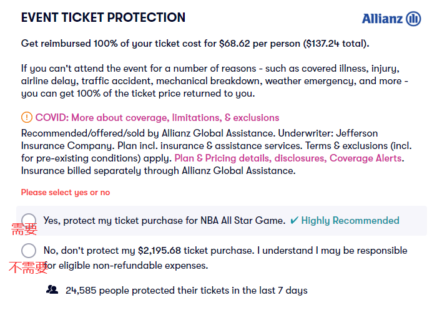The image size is (442, 323).
Task: Click the Event Ticket Protection heading
Action: pyautogui.click(x=103, y=17)
